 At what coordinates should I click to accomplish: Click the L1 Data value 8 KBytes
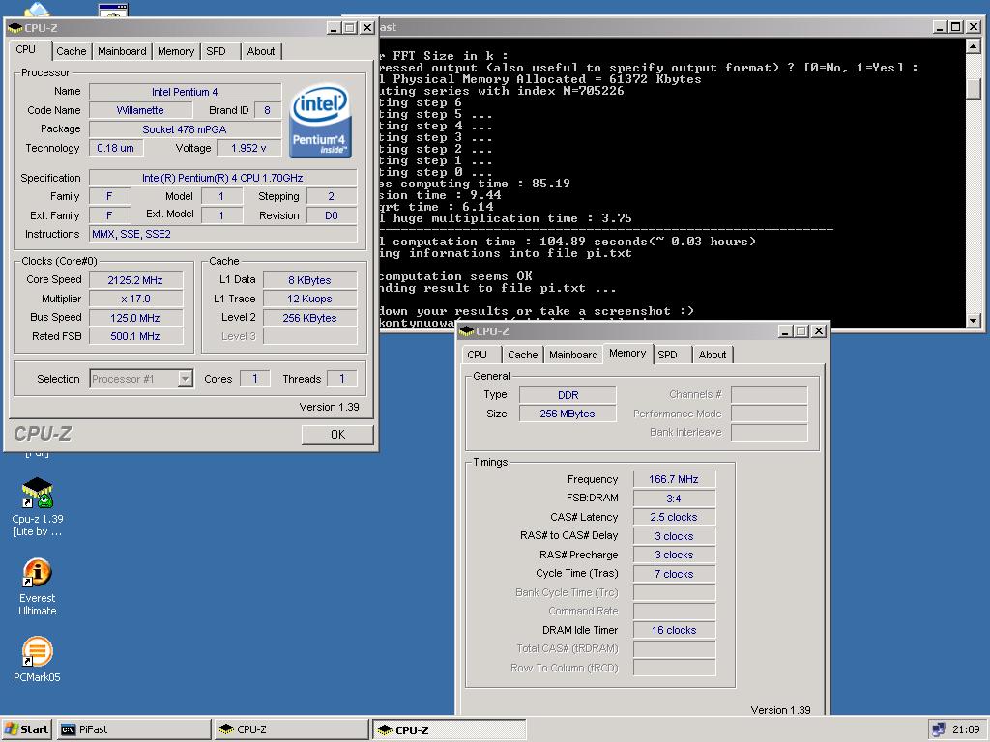310,280
